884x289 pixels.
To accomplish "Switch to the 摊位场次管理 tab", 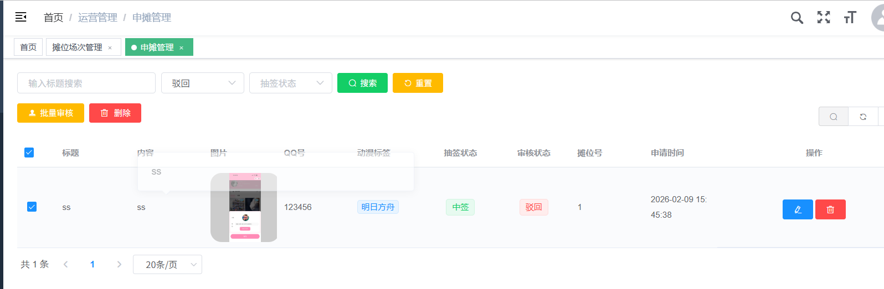I will (x=77, y=48).
